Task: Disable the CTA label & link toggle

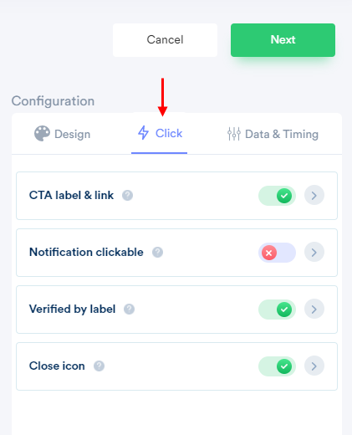Action: [277, 196]
